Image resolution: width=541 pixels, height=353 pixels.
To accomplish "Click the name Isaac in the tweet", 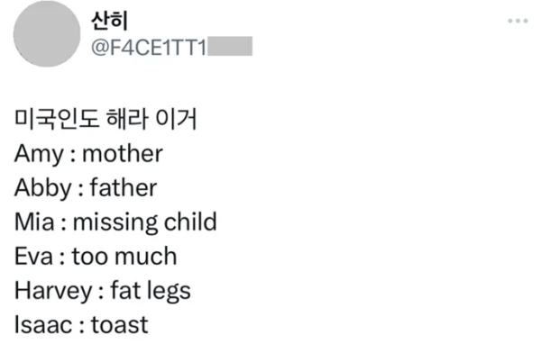I will click(x=43, y=325).
